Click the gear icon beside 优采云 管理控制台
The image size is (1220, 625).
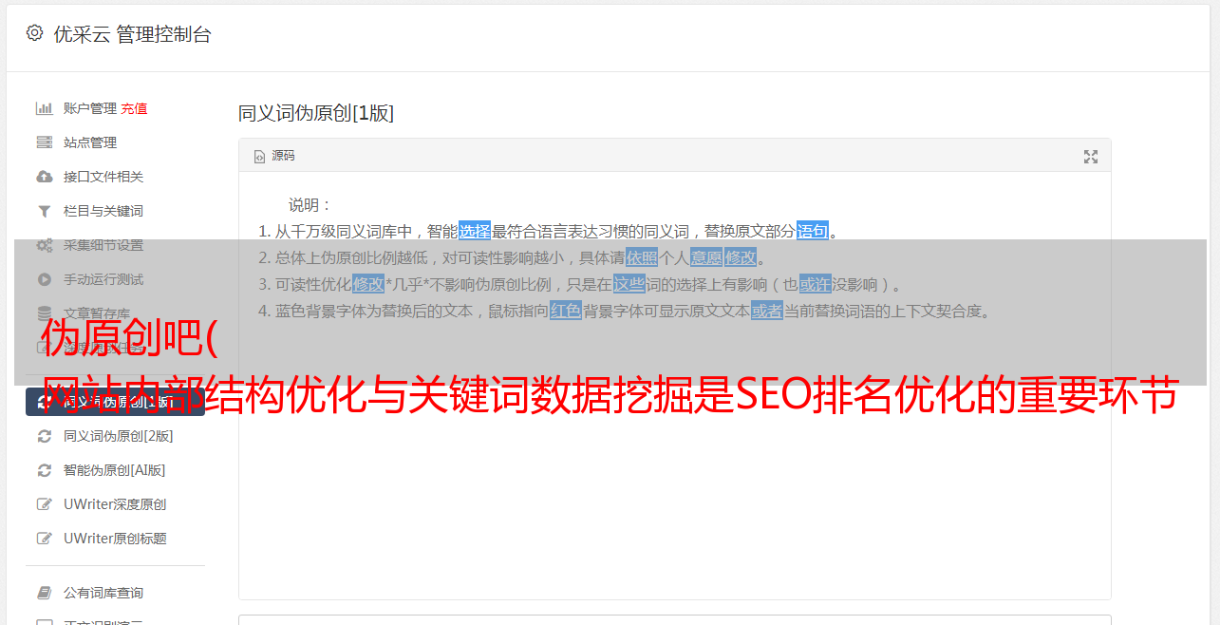35,33
